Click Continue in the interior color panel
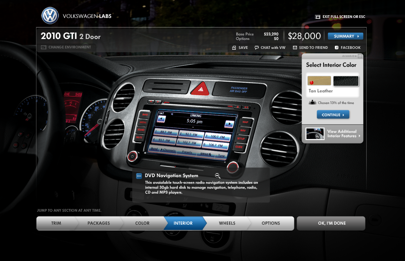The height and width of the screenshot is (261, 405). pos(333,115)
